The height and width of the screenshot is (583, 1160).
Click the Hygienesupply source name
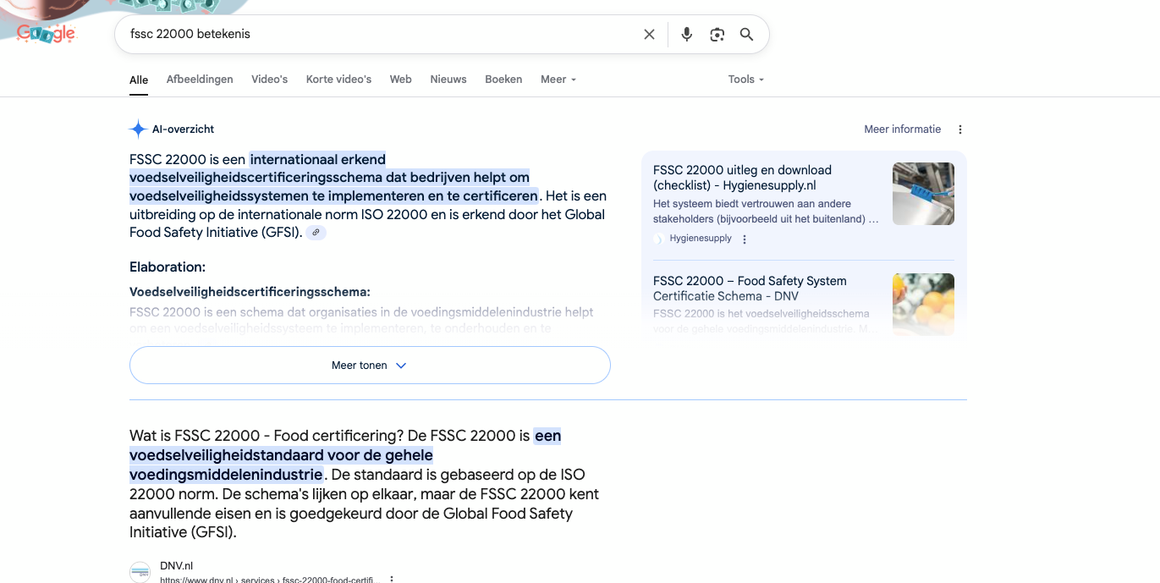pyautogui.click(x=701, y=239)
